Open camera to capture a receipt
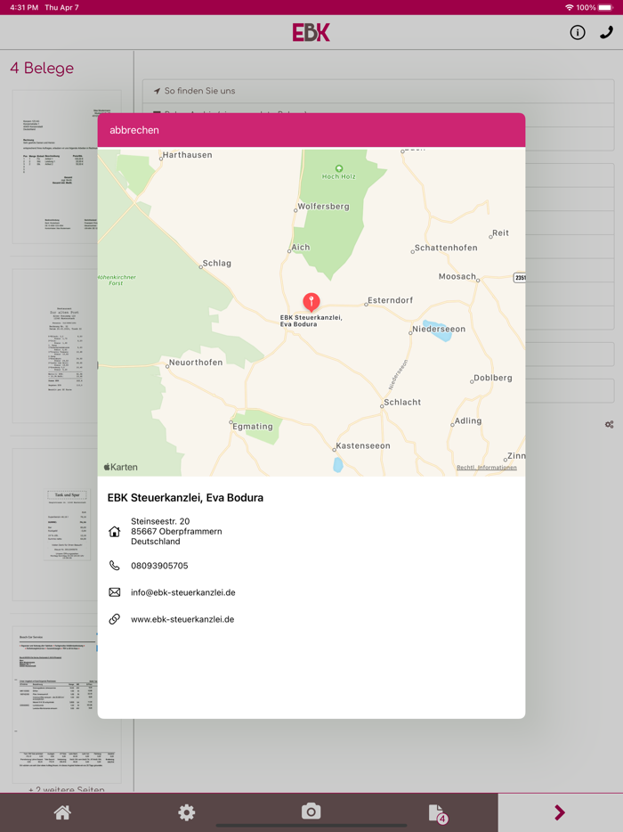623x832 pixels. [311, 812]
